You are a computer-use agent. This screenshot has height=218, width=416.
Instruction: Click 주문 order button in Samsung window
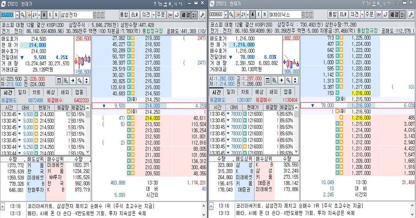coord(161,15)
